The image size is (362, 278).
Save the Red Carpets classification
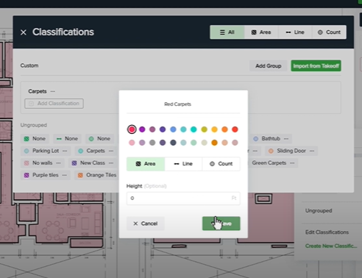(x=221, y=224)
